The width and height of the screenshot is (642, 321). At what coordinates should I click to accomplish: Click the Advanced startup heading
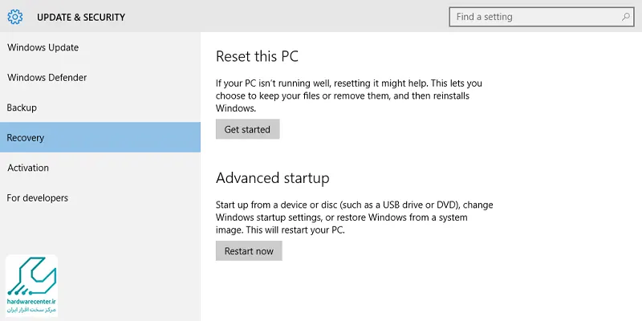coord(272,178)
